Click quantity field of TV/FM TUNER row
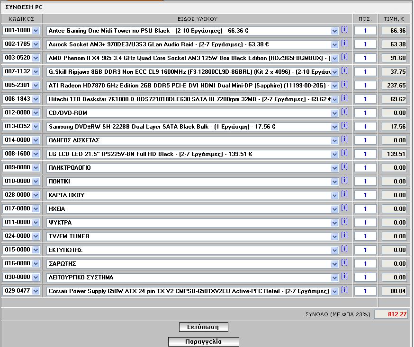 [365, 236]
